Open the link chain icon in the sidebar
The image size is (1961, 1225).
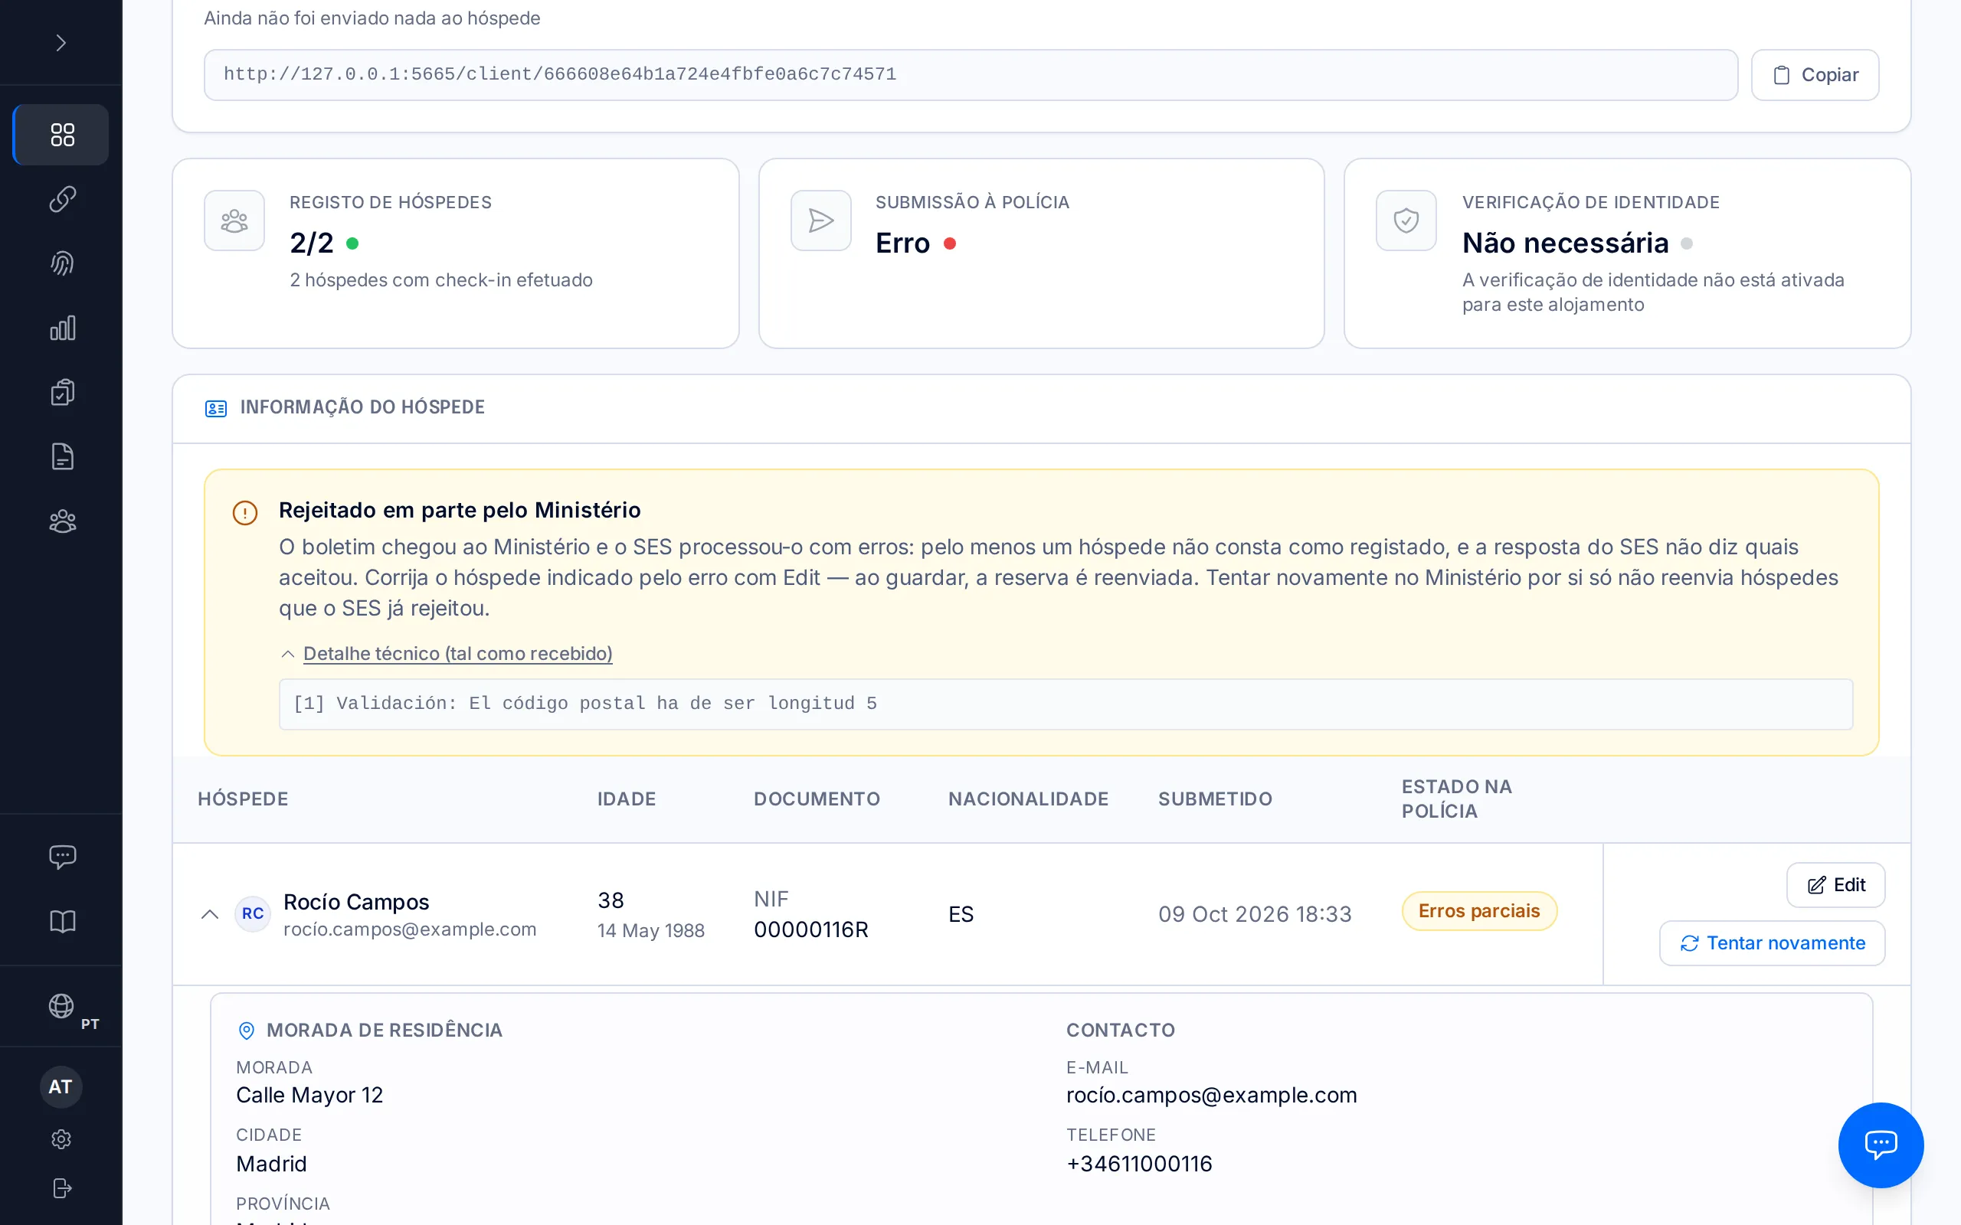[61, 198]
